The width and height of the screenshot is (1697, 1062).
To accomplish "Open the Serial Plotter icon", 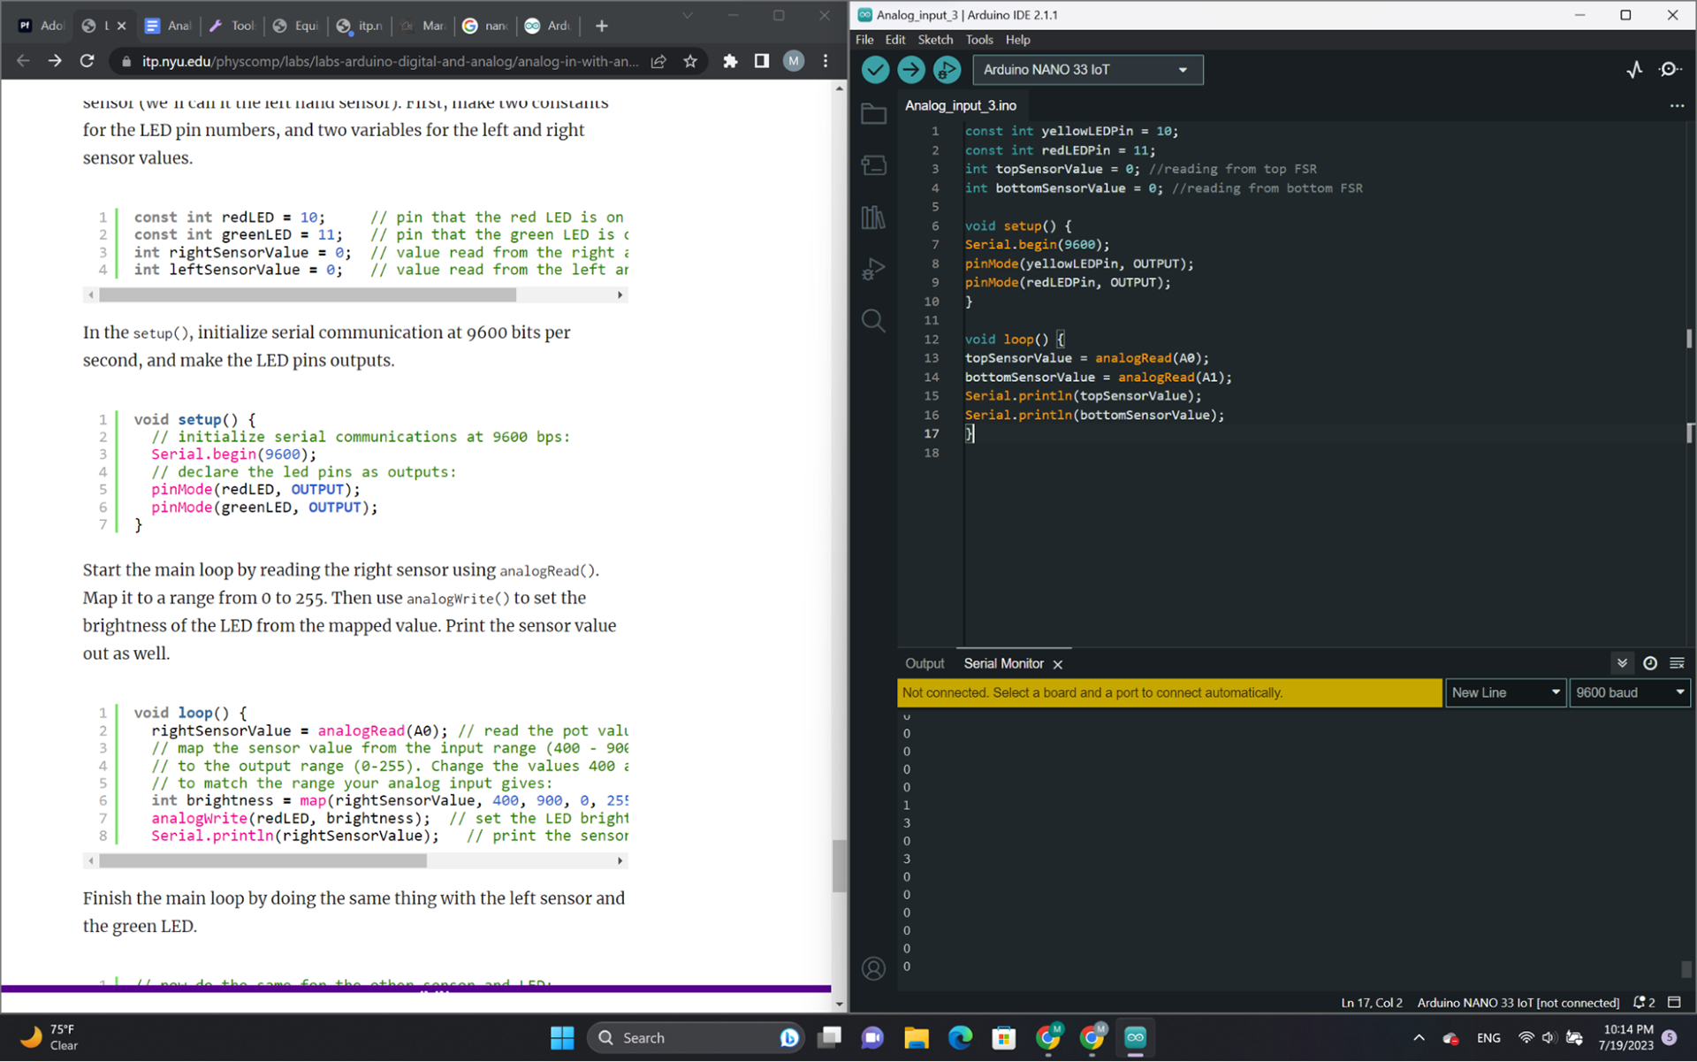I will coord(1634,70).
